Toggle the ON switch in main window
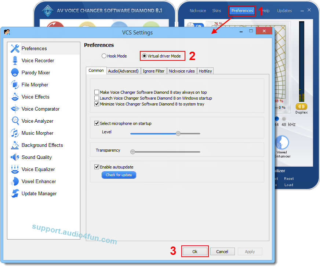 (x=195, y=25)
